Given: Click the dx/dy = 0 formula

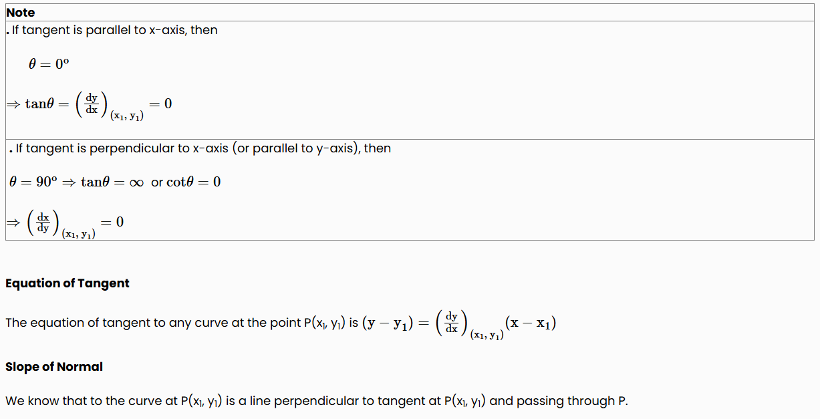Looking at the screenshot, I should [x=65, y=225].
